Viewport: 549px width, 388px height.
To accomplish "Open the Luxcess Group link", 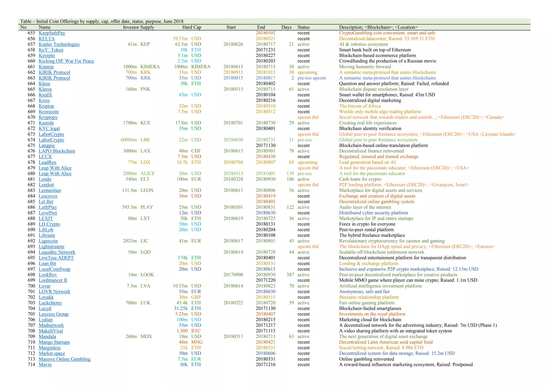I will tap(53, 314).
